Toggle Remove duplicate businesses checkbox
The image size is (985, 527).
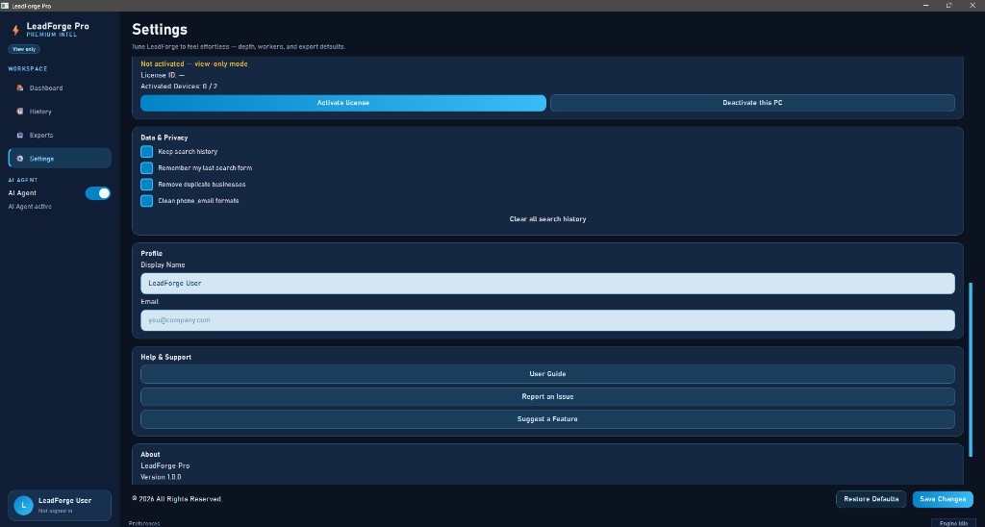point(146,184)
